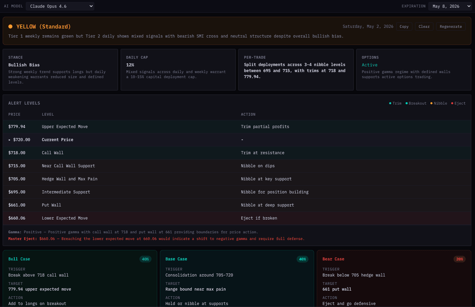This screenshot has width=475, height=307.
Task: Click the 661 put wall target
Action: [x=337, y=289]
